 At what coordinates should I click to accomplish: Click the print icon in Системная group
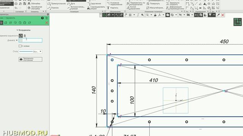pyautogui.click(x=16, y=3)
